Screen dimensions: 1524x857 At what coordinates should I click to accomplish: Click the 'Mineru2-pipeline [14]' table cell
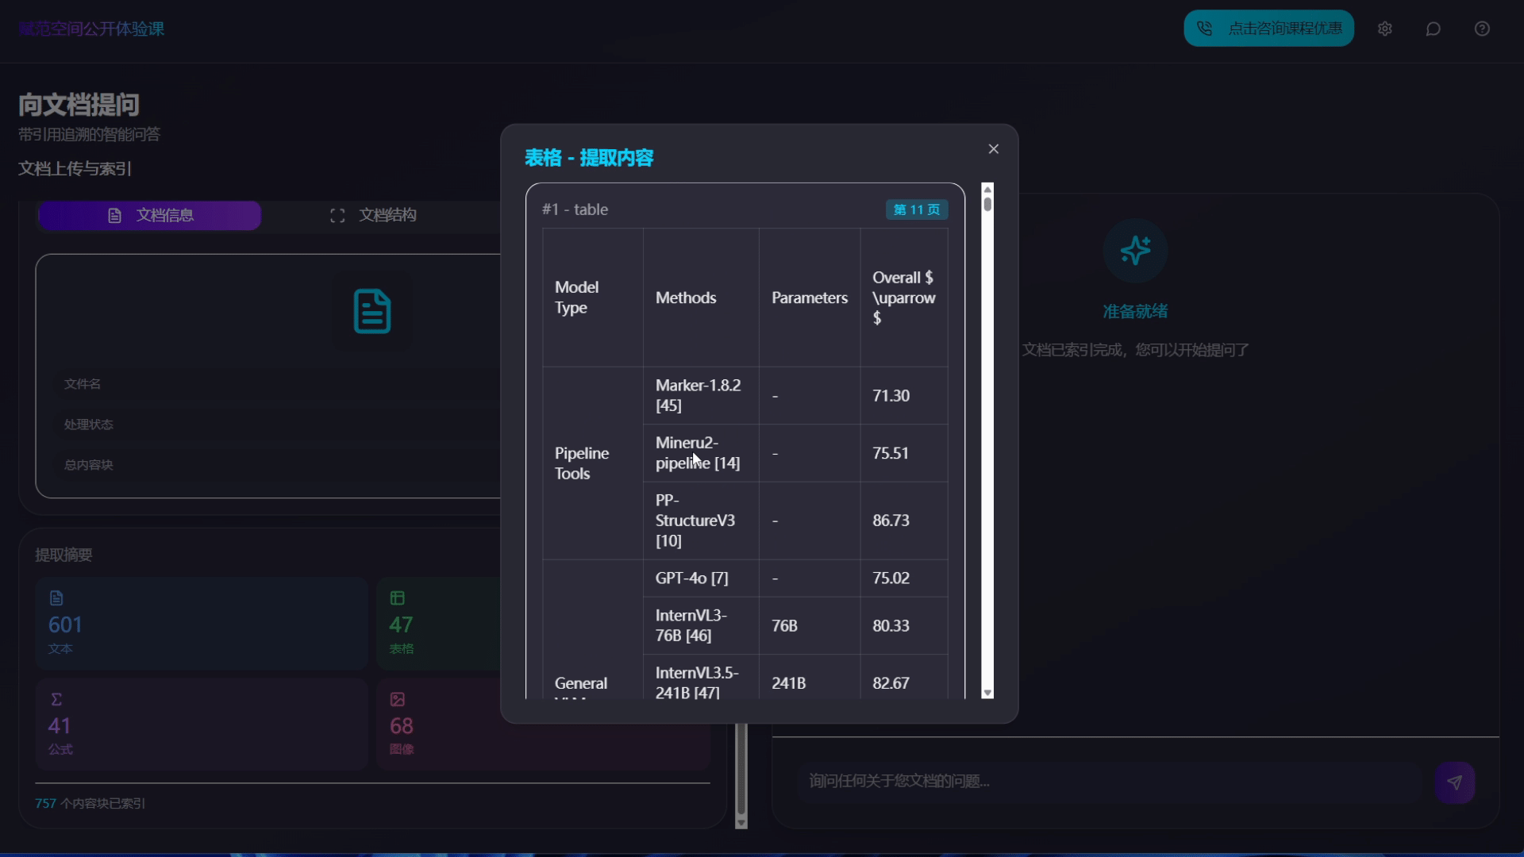701,453
